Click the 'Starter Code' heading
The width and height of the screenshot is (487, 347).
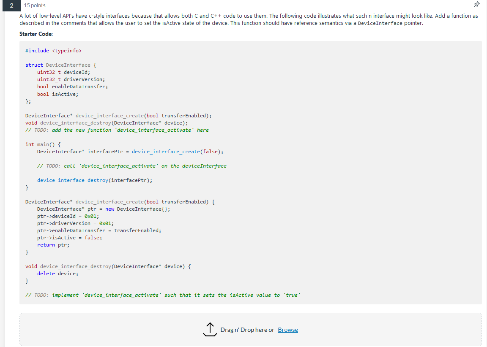(36, 34)
